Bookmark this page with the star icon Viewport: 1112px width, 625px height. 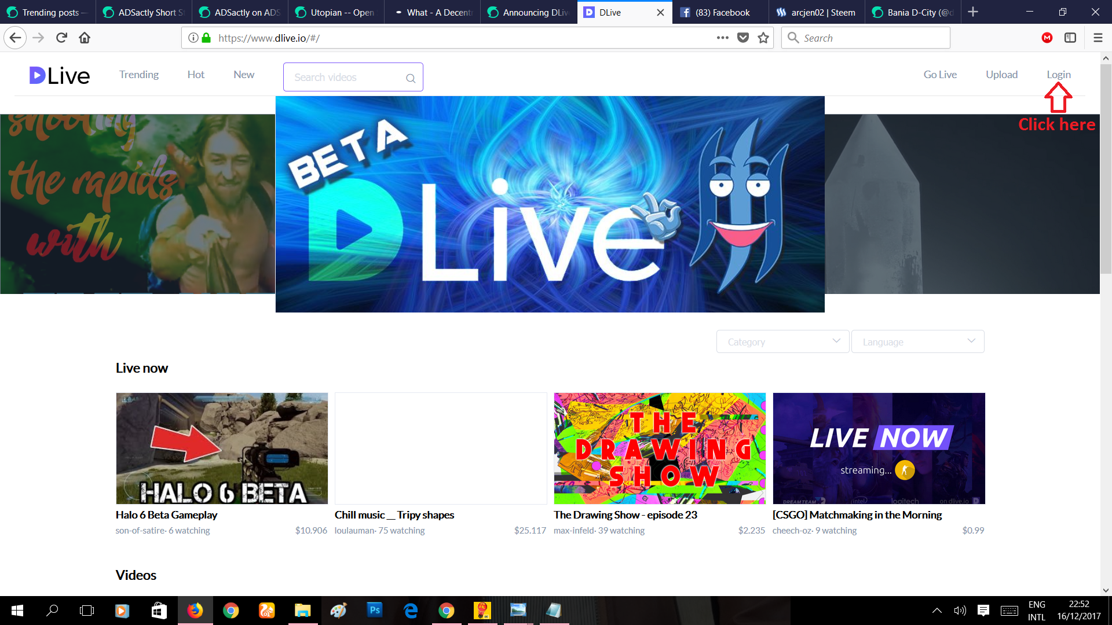click(x=763, y=38)
